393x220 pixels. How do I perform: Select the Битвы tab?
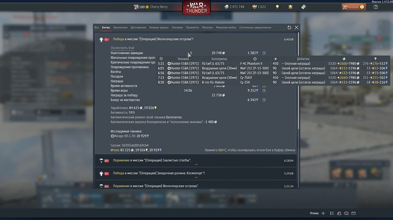pos(106,27)
